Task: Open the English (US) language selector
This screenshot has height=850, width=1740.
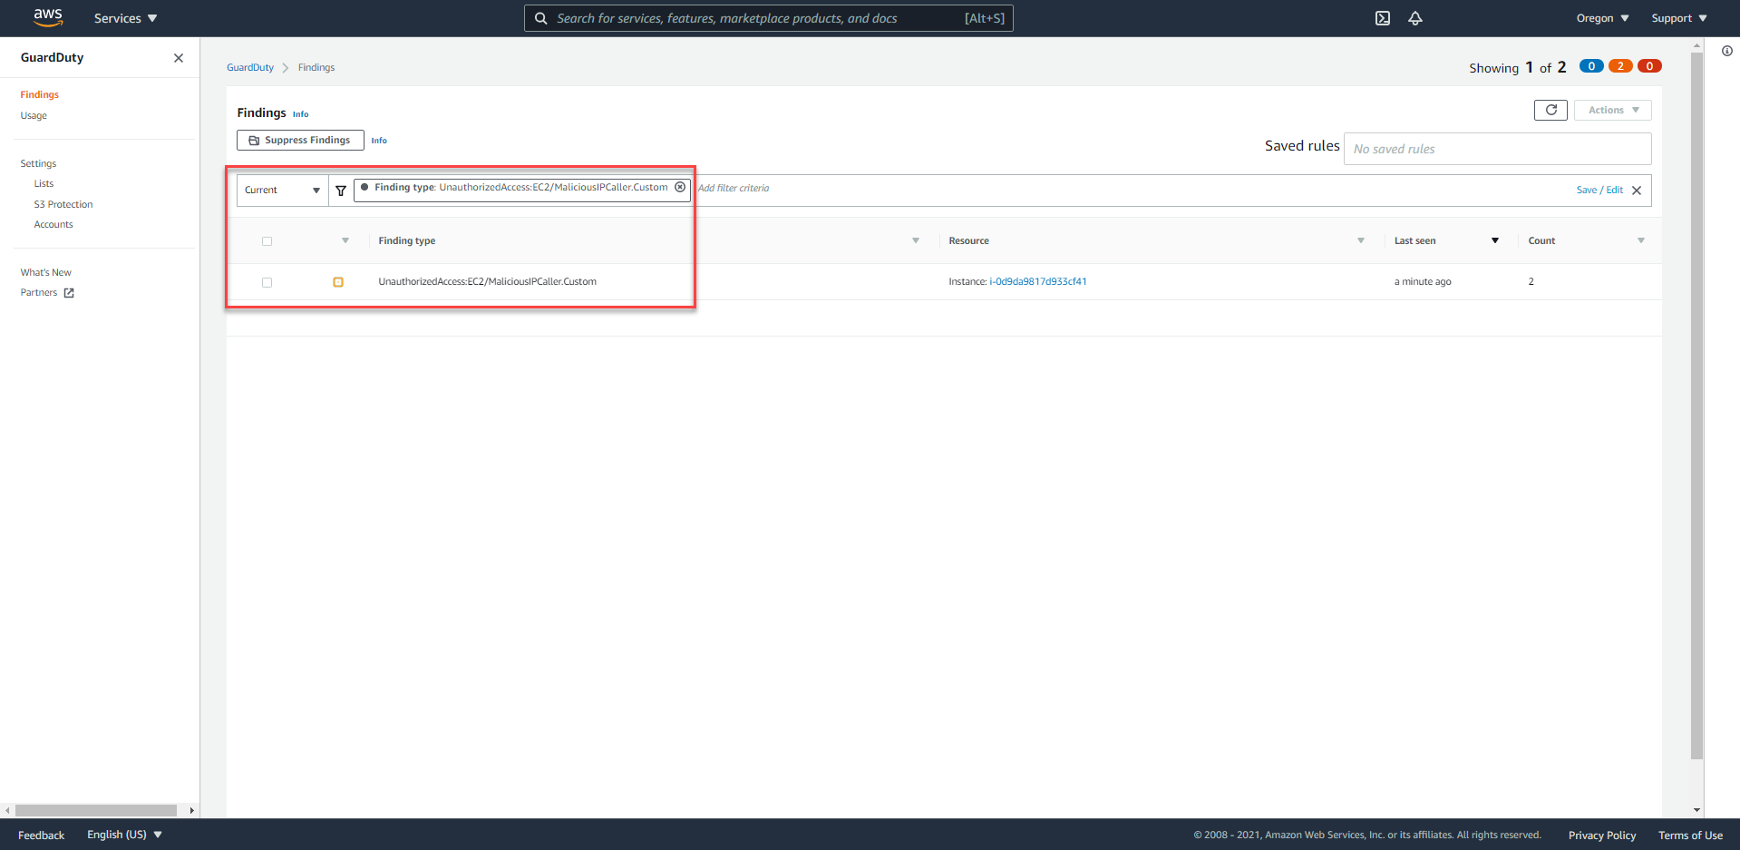Action: coord(124,835)
